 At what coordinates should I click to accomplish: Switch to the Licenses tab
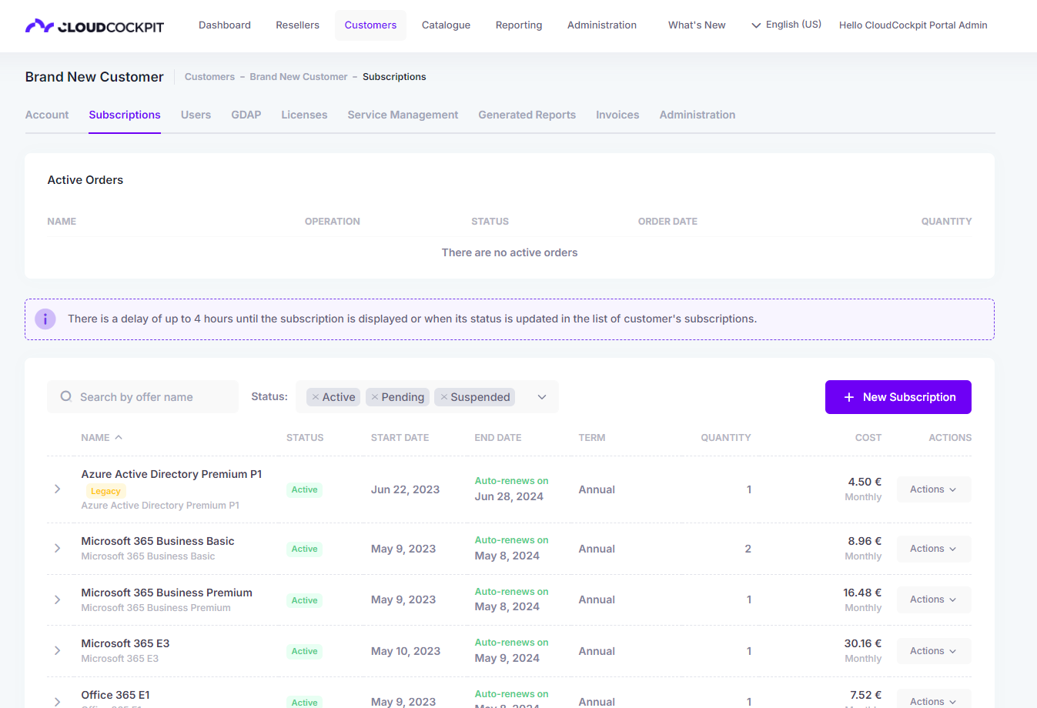point(304,115)
